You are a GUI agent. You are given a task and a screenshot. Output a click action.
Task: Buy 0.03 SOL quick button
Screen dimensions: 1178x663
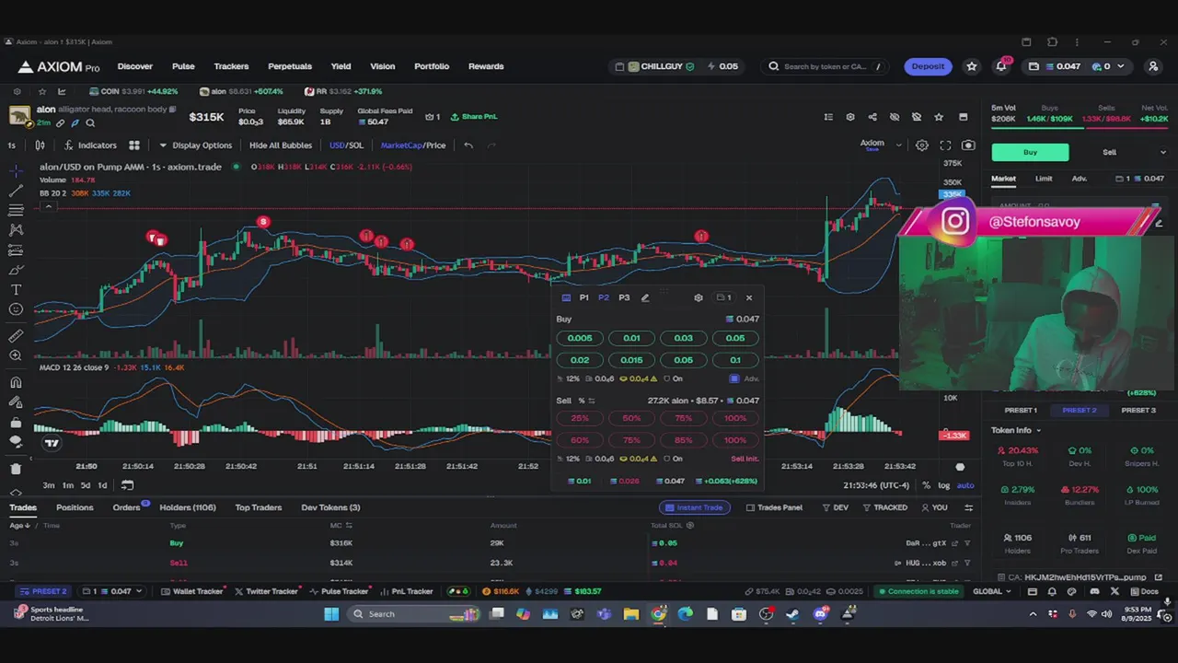[683, 338]
